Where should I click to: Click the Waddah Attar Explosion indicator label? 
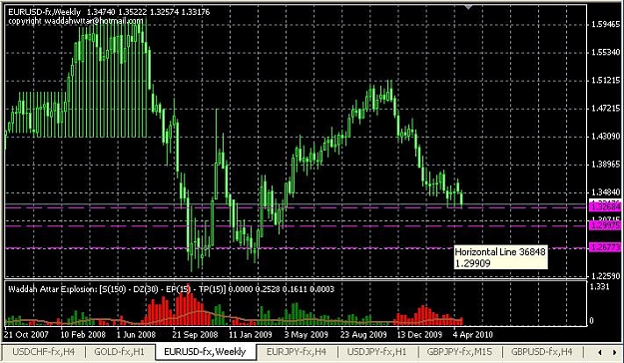[x=171, y=289]
